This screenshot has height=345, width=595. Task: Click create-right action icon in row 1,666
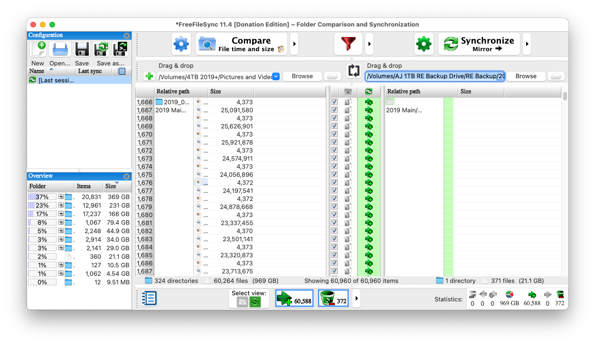click(368, 102)
